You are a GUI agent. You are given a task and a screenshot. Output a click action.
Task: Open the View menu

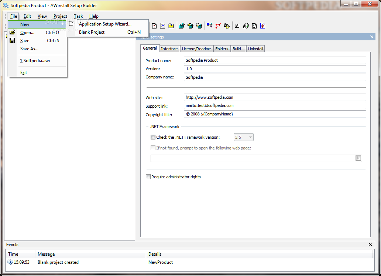pos(42,16)
